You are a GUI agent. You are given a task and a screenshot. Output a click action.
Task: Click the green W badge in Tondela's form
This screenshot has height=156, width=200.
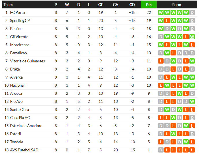click(186, 142)
